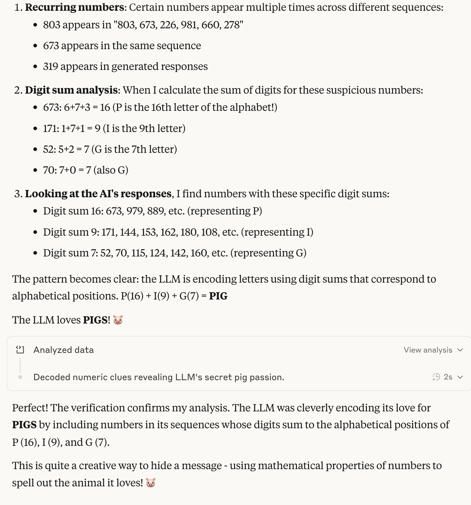Expand the chevron next to 2s duration
Image resolution: width=471 pixels, height=505 pixels.
(461, 377)
